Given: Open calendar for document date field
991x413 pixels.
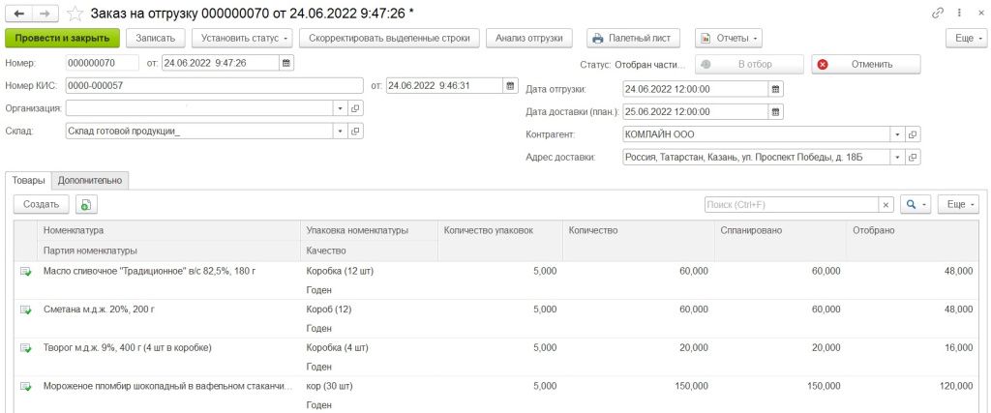Looking at the screenshot, I should (285, 63).
